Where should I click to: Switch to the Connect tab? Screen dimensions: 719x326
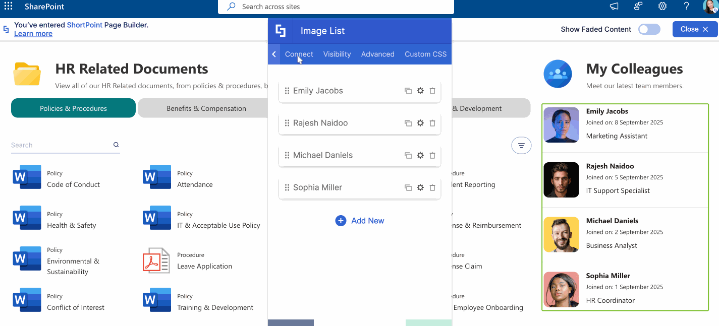click(299, 54)
